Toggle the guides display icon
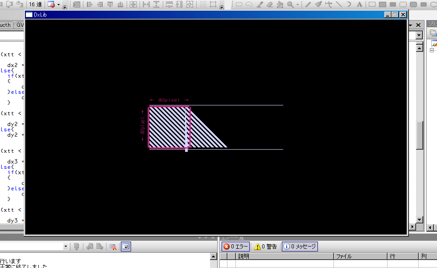The width and height of the screenshot is (437, 268). point(213,4)
